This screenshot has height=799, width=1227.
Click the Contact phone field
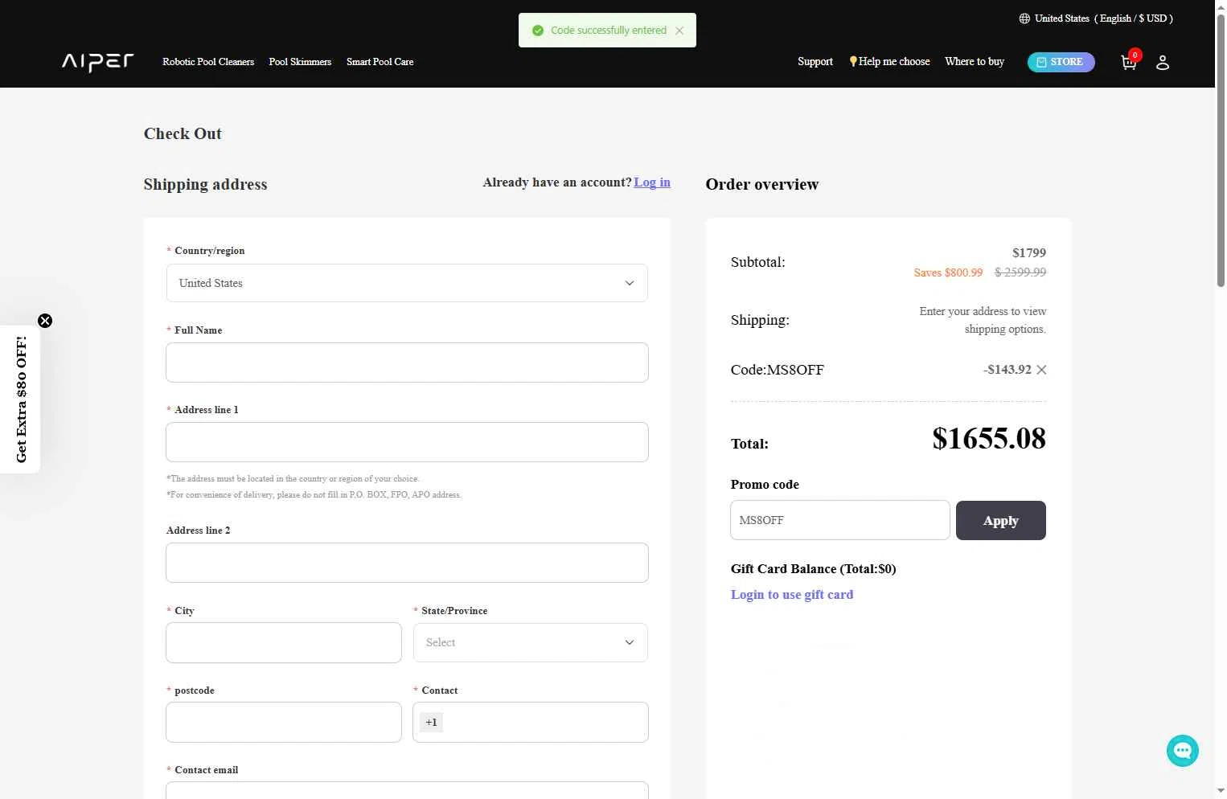[x=531, y=722]
